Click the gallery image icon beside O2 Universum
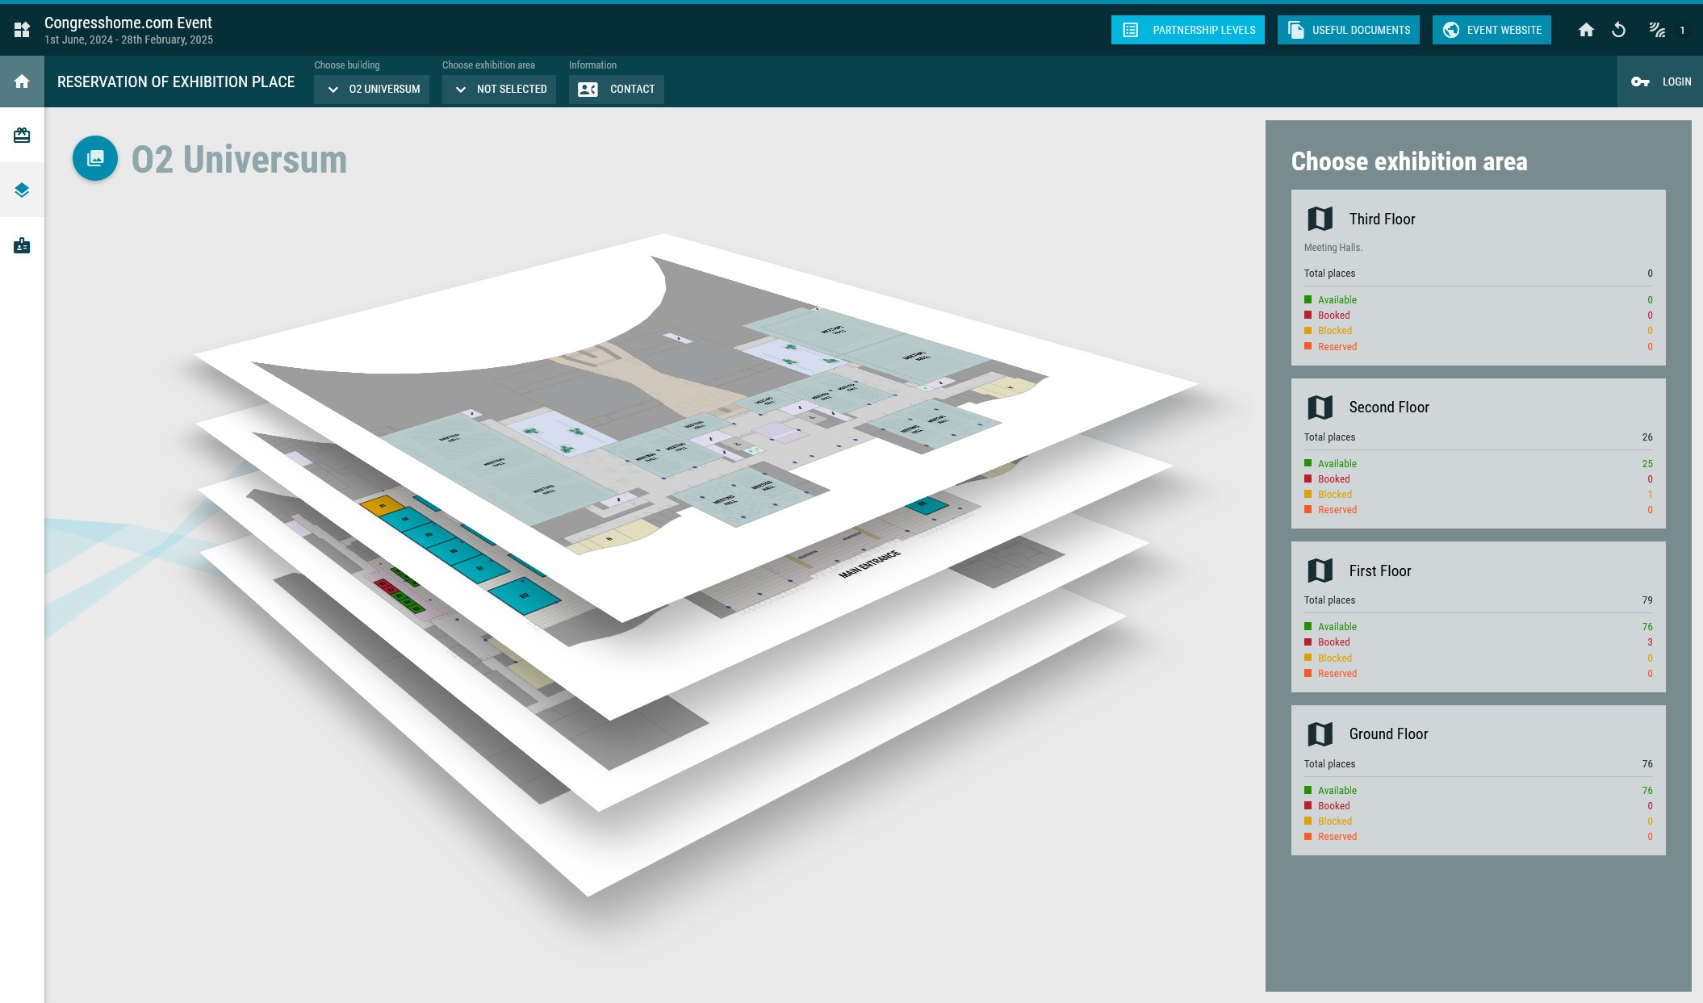The width and height of the screenshot is (1703, 1003). tap(95, 158)
